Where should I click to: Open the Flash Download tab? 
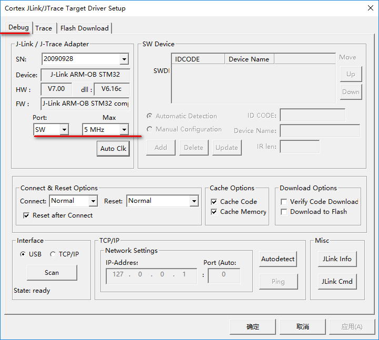click(x=84, y=28)
